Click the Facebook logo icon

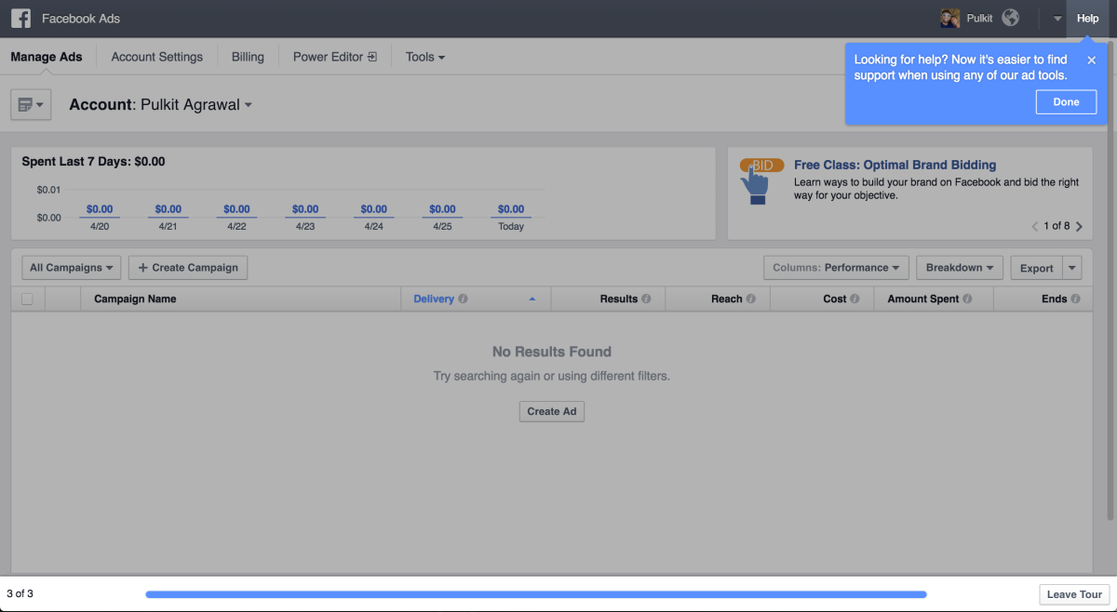[x=20, y=19]
